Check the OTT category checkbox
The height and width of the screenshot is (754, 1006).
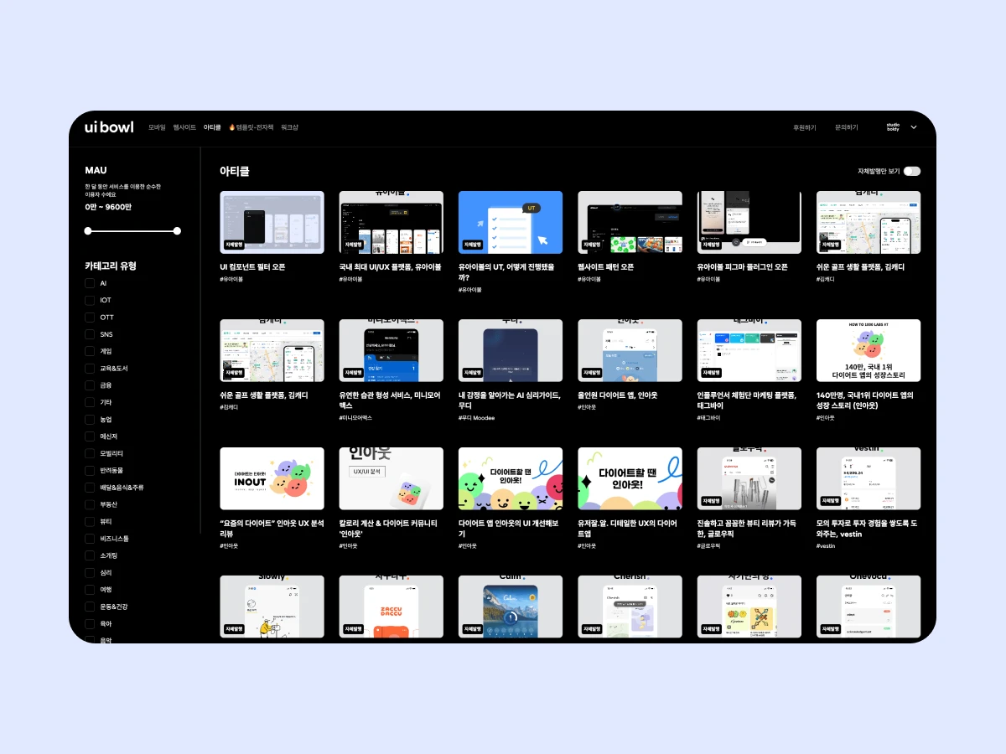(90, 318)
